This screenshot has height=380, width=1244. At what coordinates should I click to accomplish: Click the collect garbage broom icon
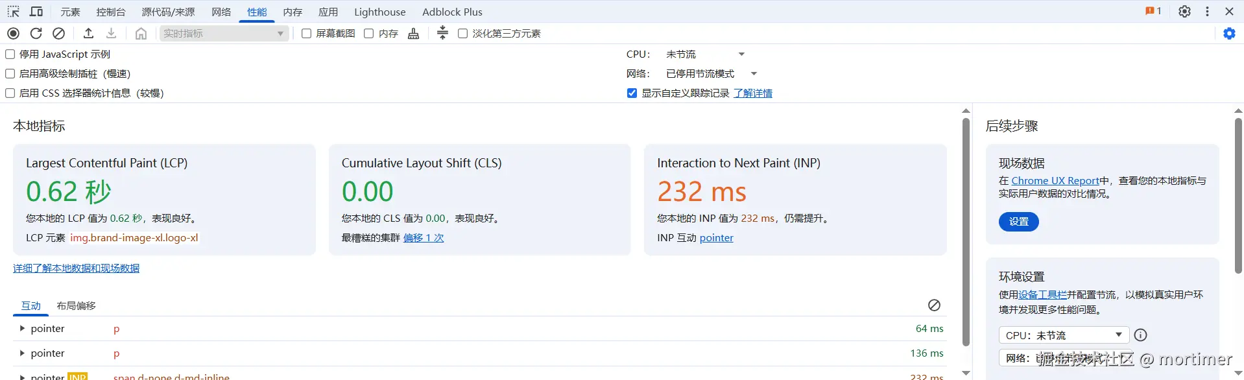pos(414,34)
